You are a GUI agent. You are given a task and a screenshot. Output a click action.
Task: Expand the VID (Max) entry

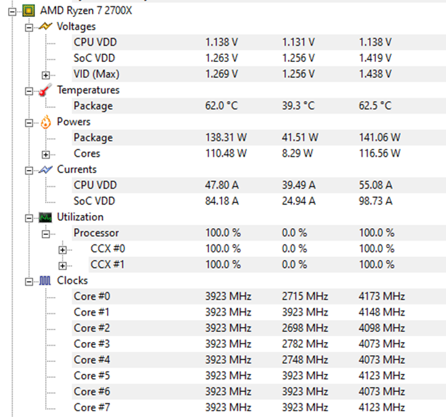point(45,74)
